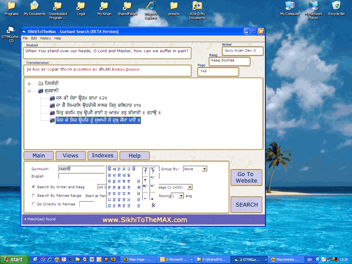This screenshot has height=264, width=352.
Task: Click the ਹਿਸਟੋਰੀ folder icon in the tree
Action: 41,83
